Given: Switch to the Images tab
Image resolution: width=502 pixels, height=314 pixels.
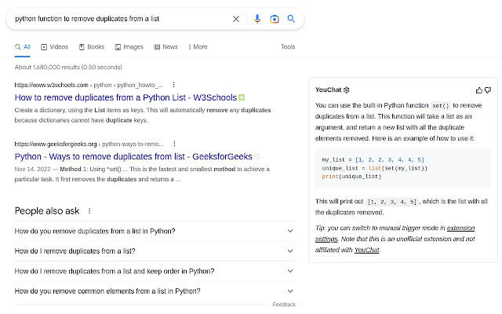Looking at the screenshot, I should [129, 47].
